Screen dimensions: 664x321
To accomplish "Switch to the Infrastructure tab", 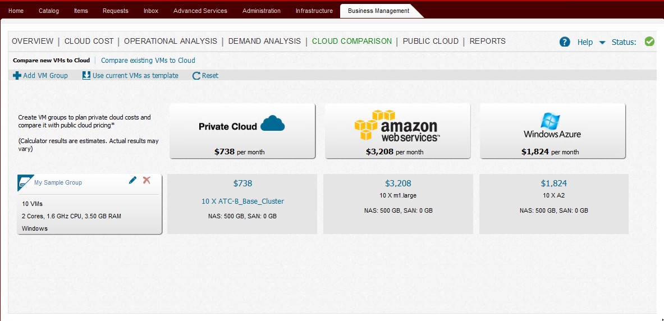I will [x=314, y=11].
